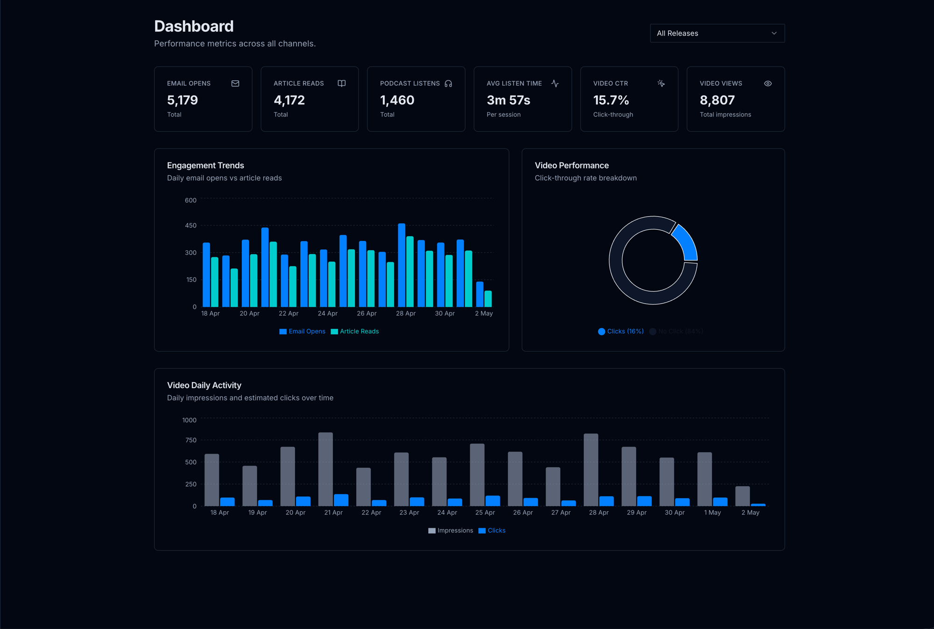The height and width of the screenshot is (629, 934).
Task: Click the 8,807 Video Views value
Action: (x=717, y=100)
